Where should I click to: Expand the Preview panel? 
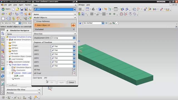pyautogui.click(x=39, y=93)
